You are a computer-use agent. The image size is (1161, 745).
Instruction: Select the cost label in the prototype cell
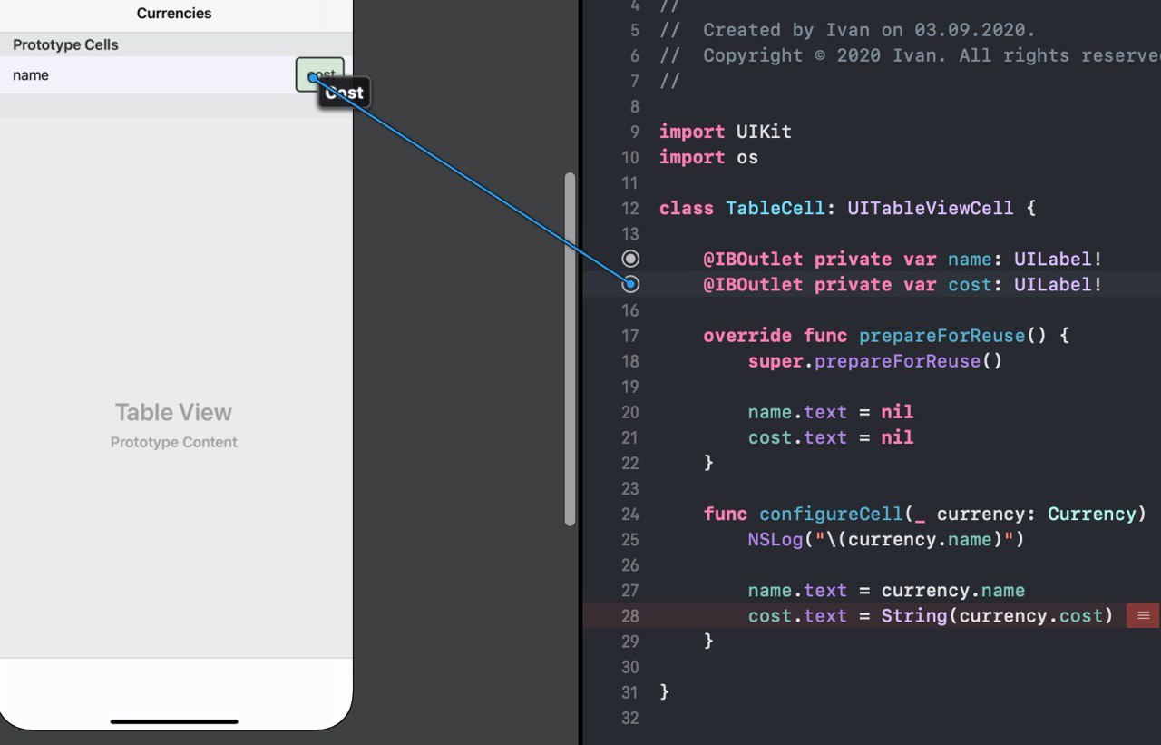click(320, 74)
